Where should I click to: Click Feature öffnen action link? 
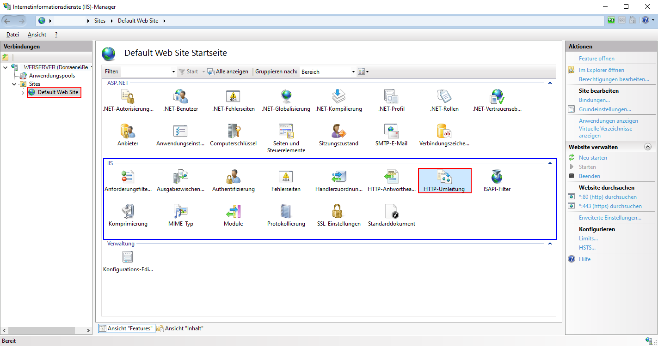point(597,59)
